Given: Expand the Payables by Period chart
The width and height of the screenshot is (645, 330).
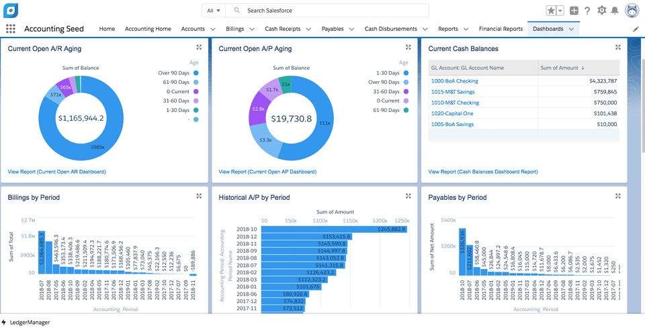Looking at the screenshot, I should 618,197.
